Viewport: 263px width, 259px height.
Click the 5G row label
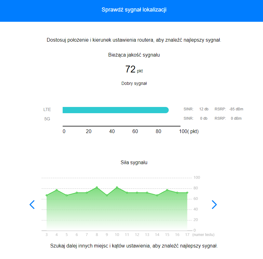[x=47, y=118]
